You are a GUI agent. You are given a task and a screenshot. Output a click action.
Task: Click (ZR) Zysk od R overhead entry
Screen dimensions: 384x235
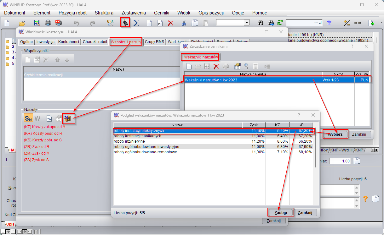coord(37,146)
